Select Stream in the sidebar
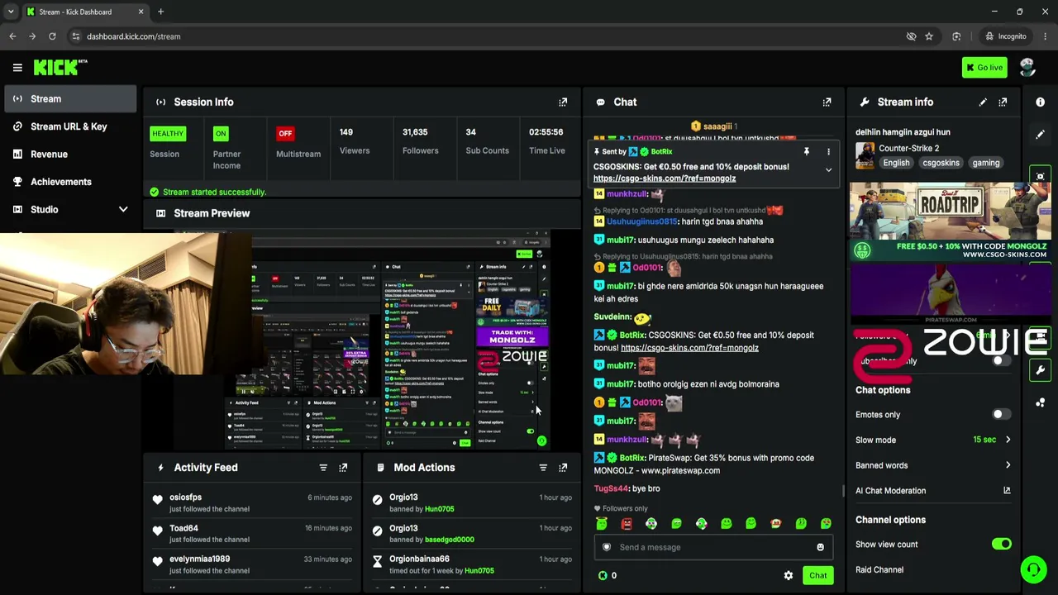The image size is (1058, 595). point(70,99)
